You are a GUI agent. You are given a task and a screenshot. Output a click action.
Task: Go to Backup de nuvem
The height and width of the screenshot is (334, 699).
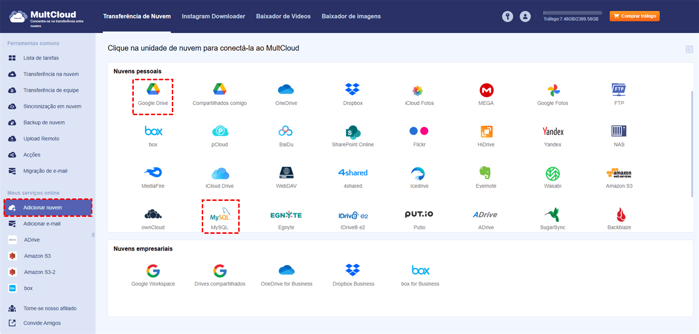44,123
